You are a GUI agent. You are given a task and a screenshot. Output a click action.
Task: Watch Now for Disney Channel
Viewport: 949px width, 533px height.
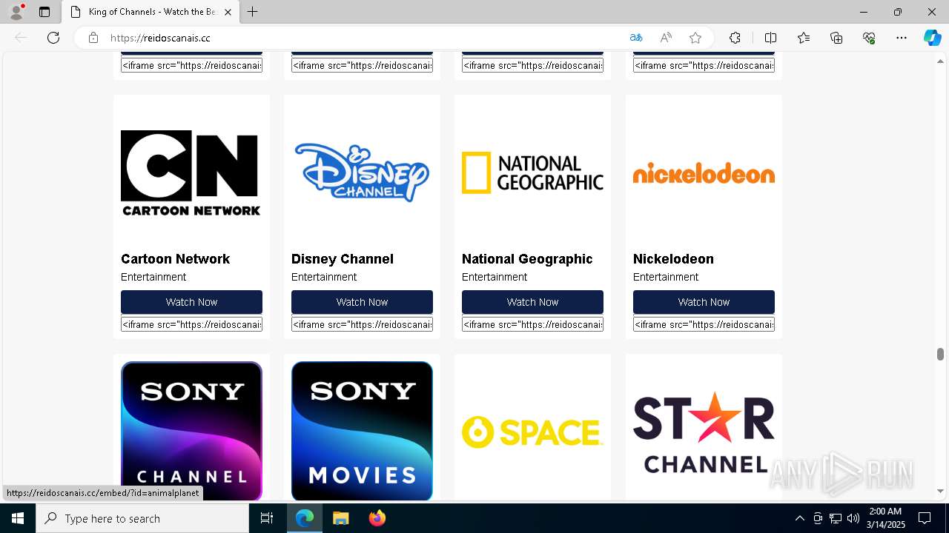(x=362, y=302)
